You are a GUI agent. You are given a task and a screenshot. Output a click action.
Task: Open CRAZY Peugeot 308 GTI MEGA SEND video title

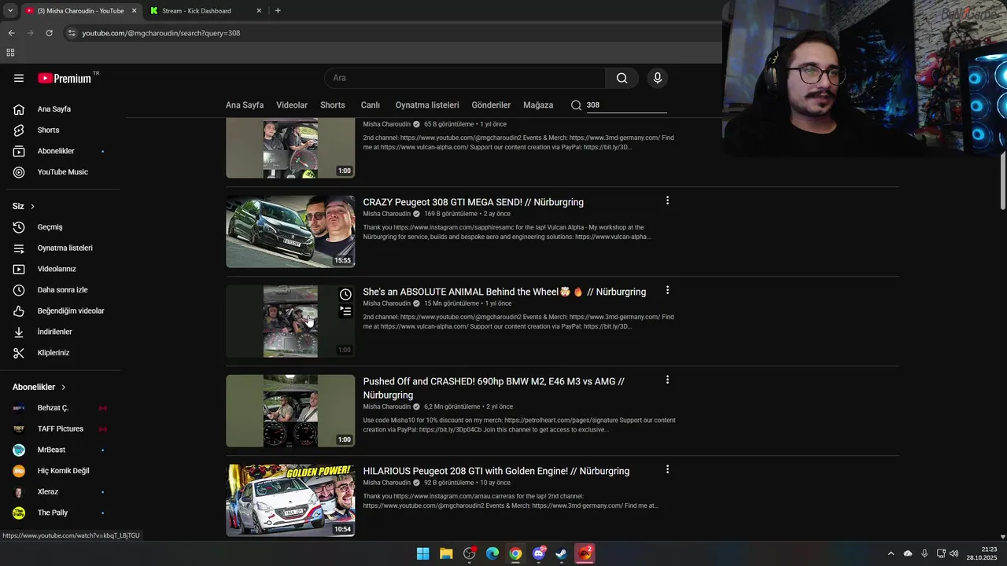(473, 202)
